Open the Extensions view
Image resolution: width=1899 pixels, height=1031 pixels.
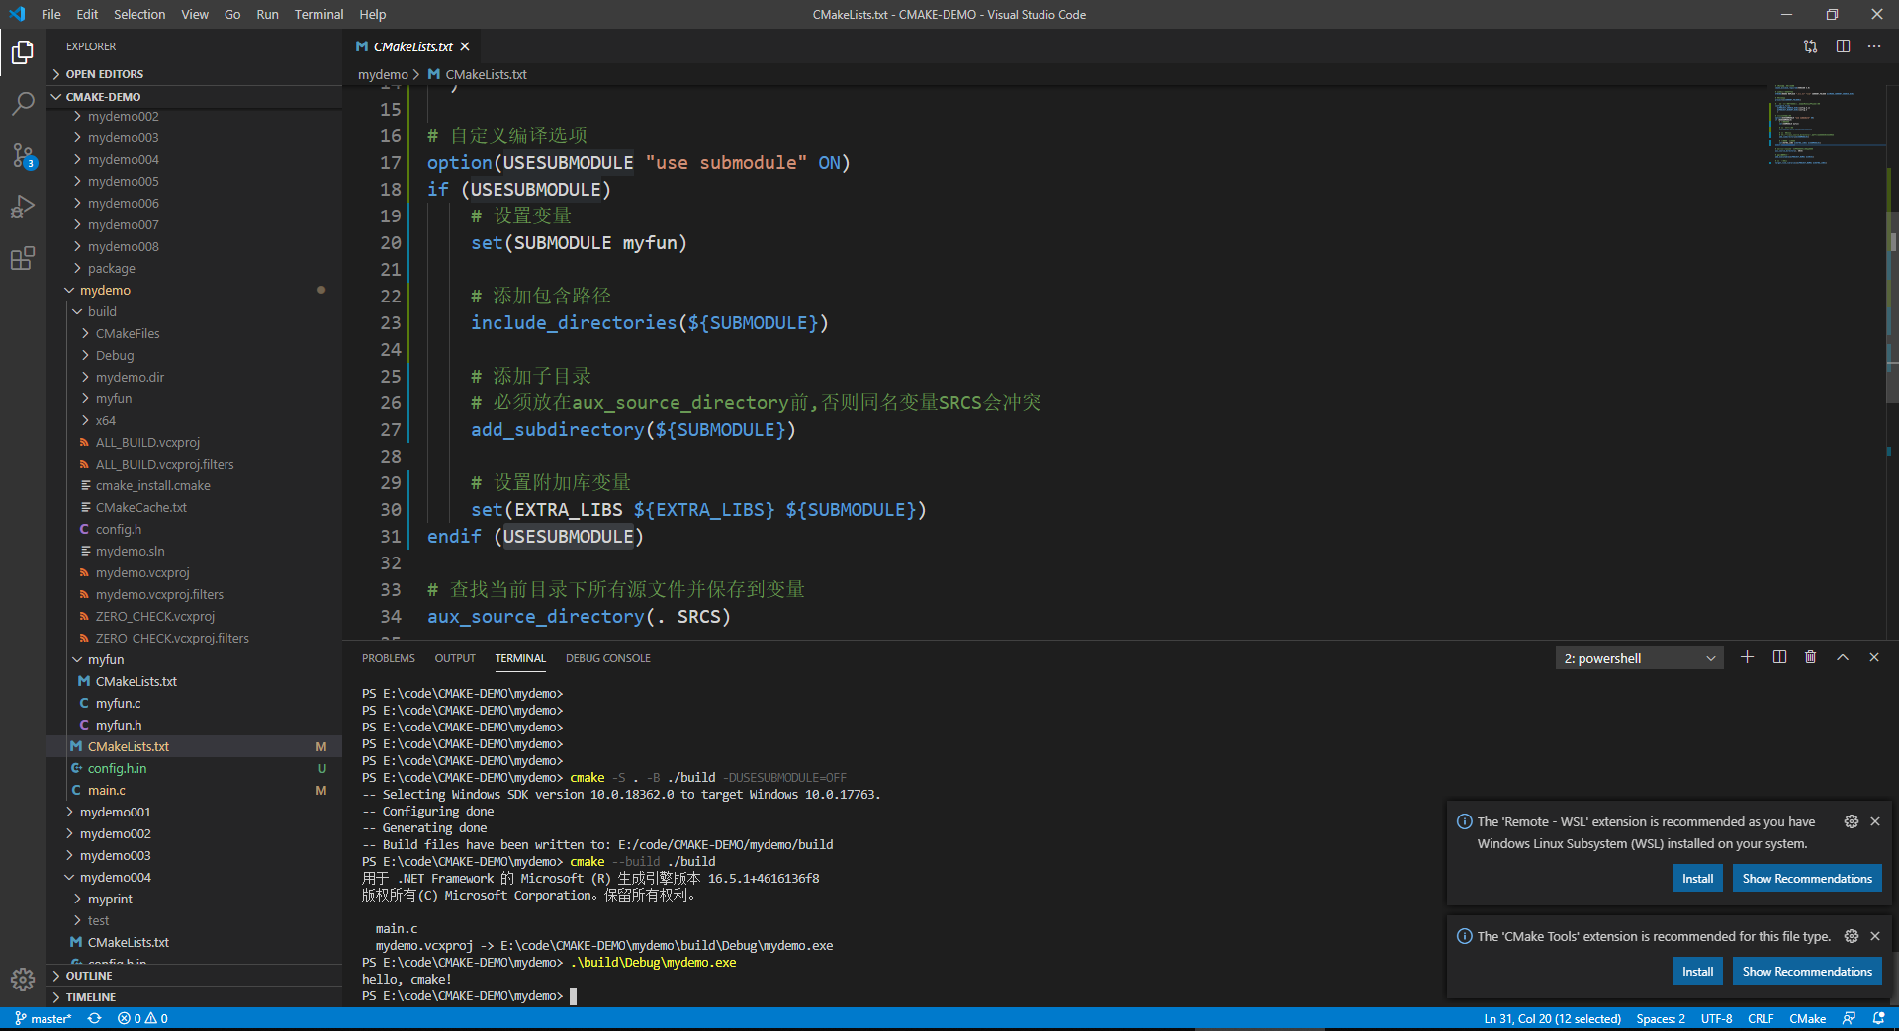pyautogui.click(x=22, y=258)
